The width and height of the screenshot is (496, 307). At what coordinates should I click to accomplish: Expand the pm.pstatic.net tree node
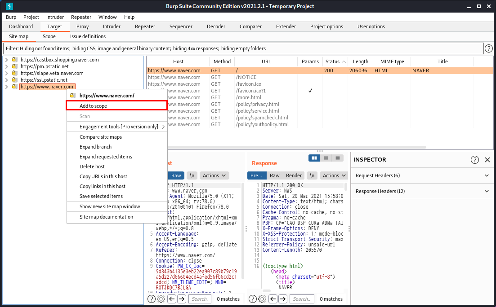(7, 66)
